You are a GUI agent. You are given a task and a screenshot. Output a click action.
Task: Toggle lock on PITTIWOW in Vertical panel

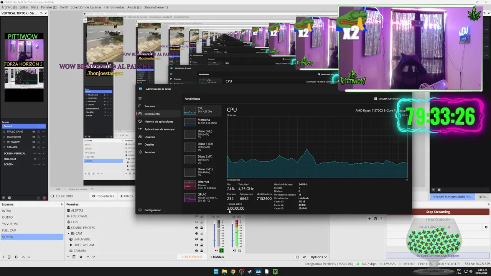[x=39, y=142]
